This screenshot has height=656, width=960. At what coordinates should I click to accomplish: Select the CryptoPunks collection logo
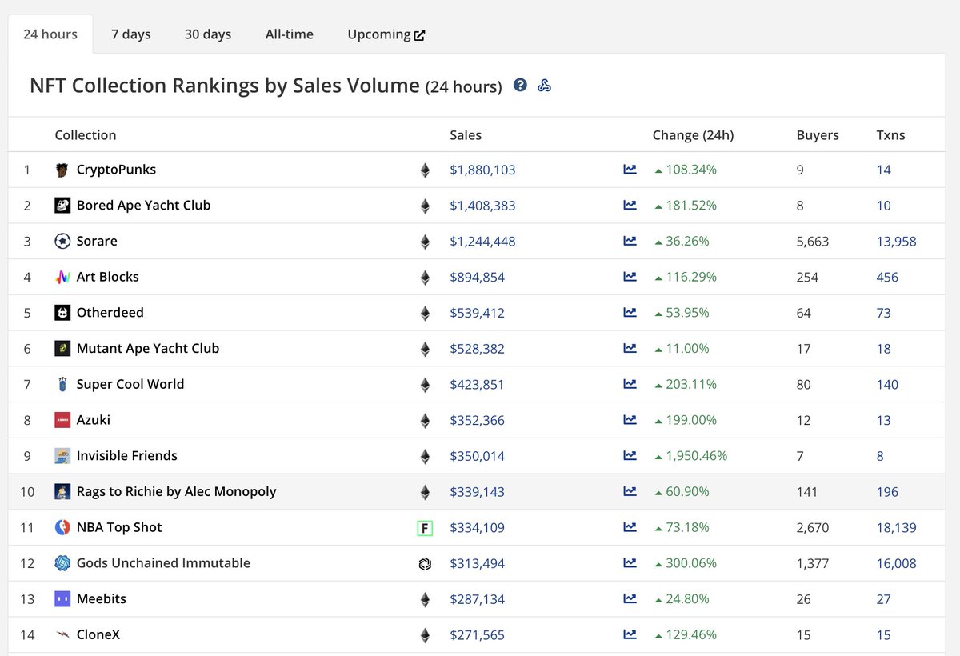(64, 170)
